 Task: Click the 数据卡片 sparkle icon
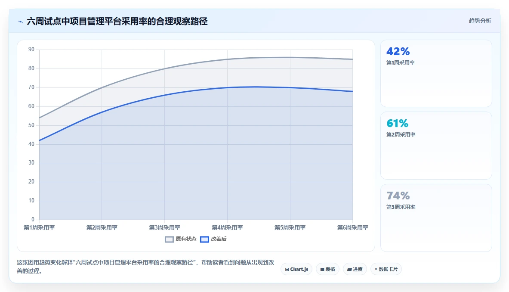coord(376,269)
